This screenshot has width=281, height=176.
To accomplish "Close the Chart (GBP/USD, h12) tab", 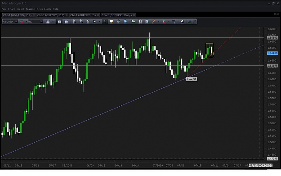I will point(34,15).
